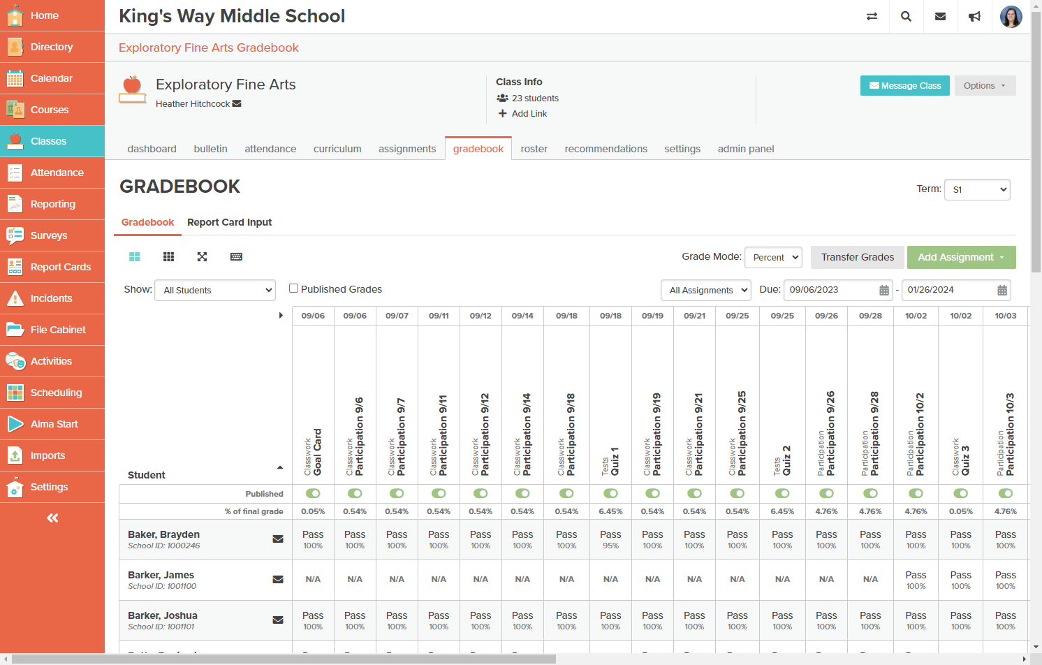Expand the Options dropdown button
The height and width of the screenshot is (665, 1042).
(x=985, y=86)
